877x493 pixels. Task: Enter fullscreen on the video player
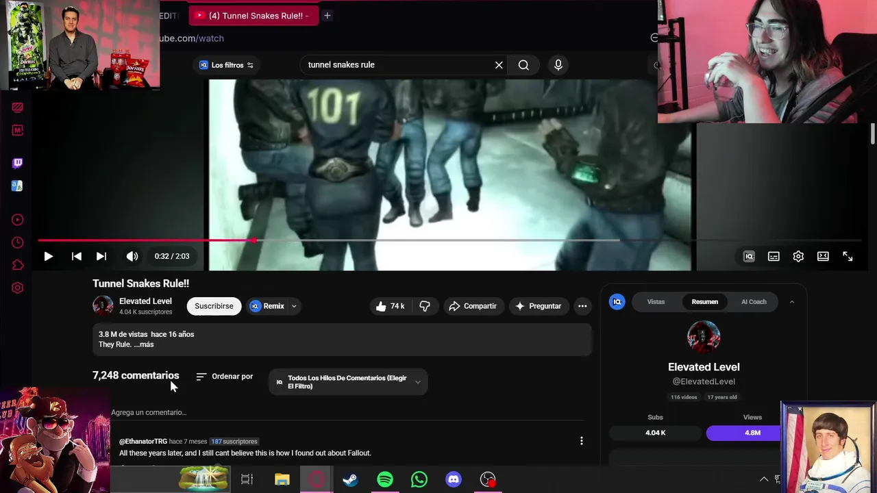[848, 256]
